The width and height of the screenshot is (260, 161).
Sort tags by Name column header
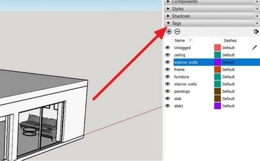180,40
